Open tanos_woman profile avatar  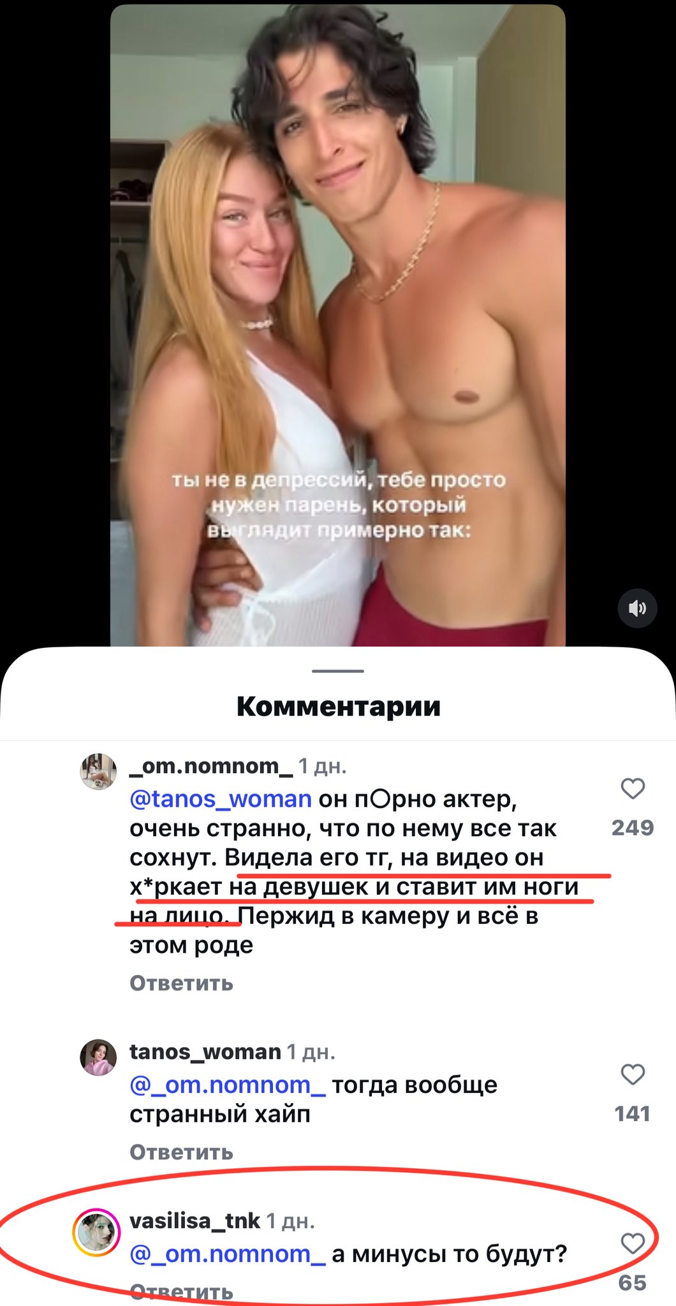[x=98, y=1057]
